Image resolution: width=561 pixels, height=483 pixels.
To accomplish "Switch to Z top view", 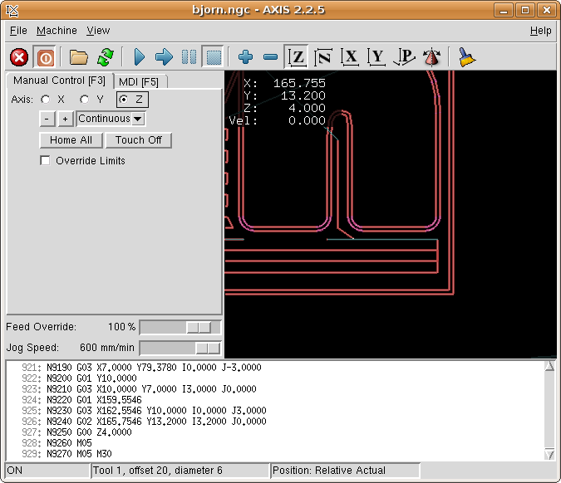I will (297, 57).
